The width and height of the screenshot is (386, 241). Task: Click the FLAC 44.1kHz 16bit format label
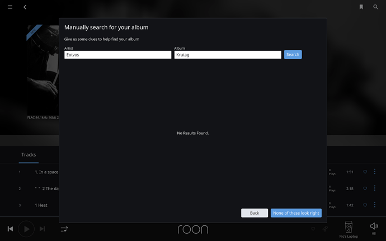pyautogui.click(x=43, y=117)
